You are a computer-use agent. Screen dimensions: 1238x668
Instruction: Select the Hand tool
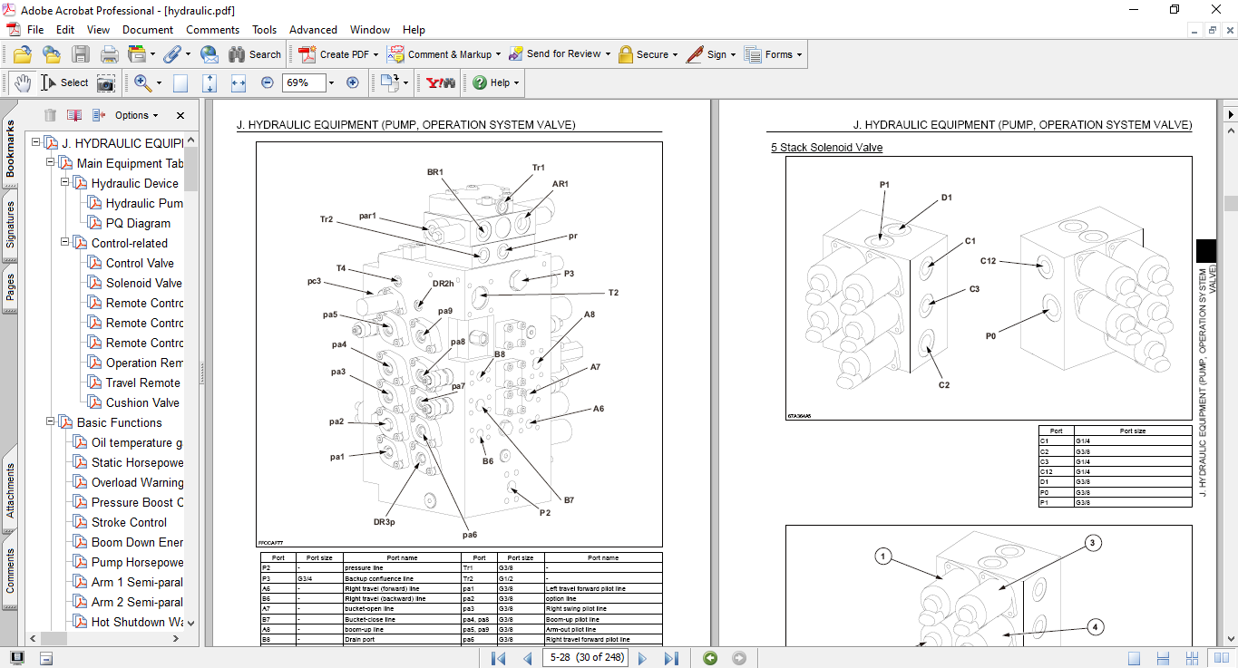pos(22,82)
